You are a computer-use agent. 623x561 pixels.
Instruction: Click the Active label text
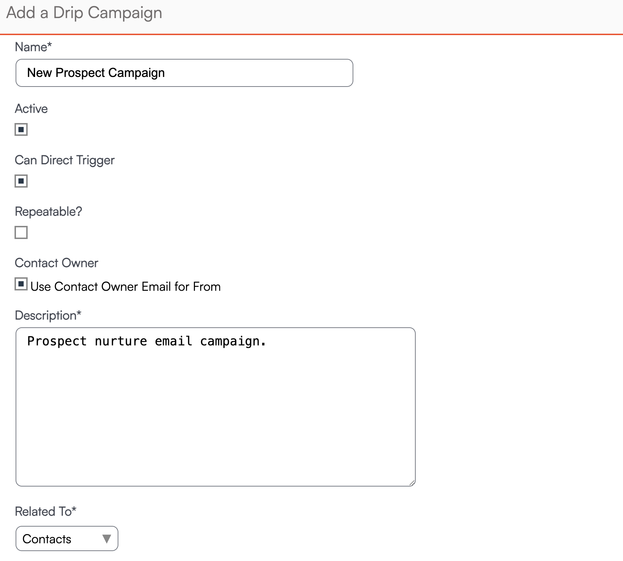[x=31, y=109]
